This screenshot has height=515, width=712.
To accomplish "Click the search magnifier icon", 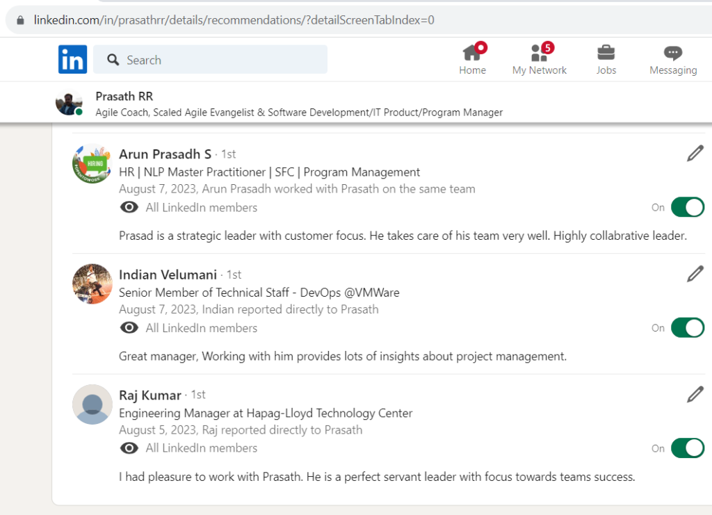I will (113, 60).
